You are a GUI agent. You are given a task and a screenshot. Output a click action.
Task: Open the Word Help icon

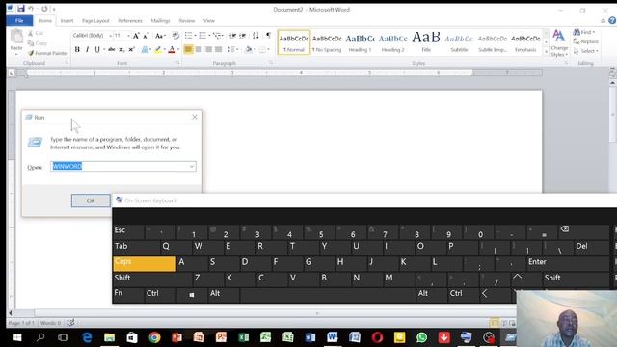click(612, 21)
